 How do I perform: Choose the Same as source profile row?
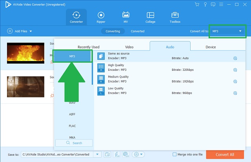tap(170, 56)
